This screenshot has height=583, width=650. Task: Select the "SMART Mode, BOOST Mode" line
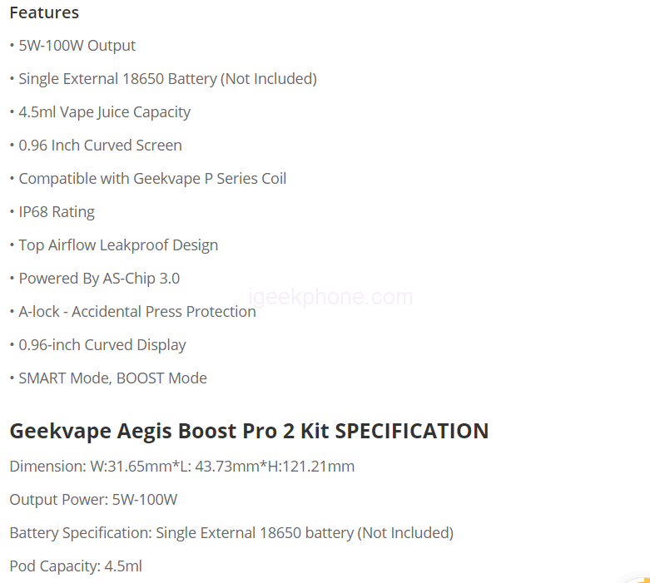click(112, 378)
